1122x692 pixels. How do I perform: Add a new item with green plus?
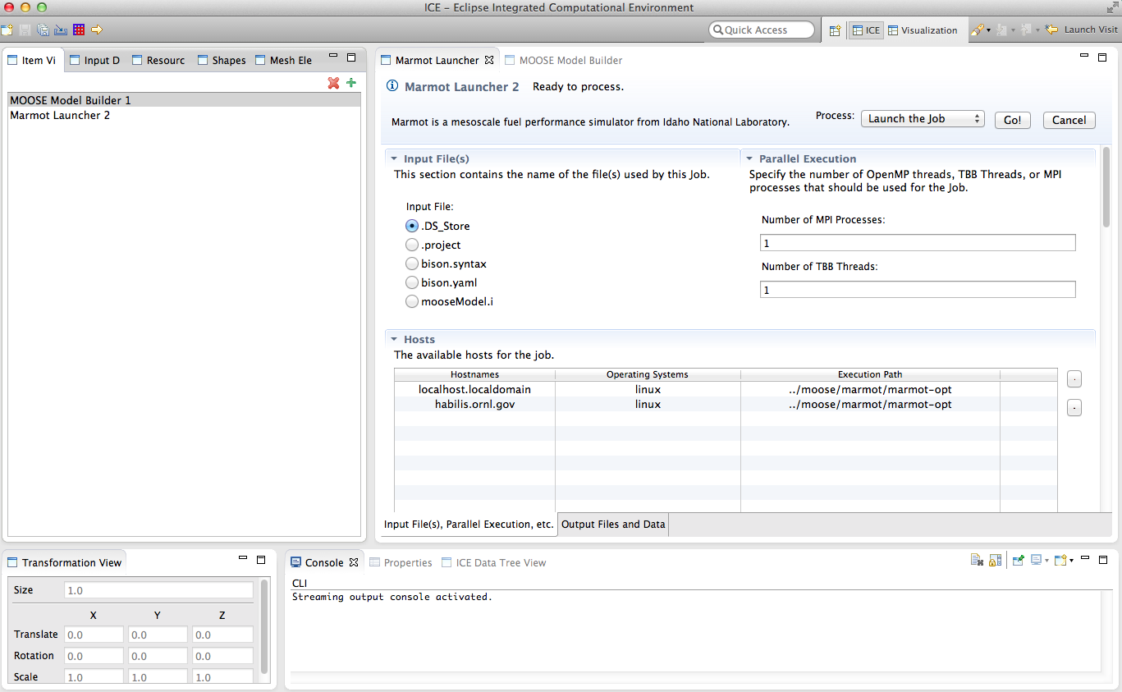351,83
